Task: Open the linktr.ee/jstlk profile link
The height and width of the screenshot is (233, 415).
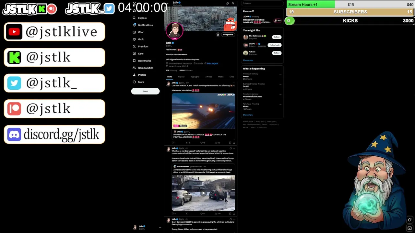Action: coord(212,64)
